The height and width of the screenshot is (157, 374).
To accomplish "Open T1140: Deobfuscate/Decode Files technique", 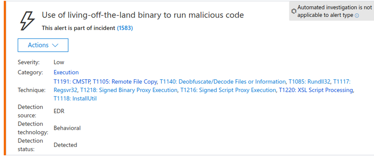I will [x=223, y=82].
